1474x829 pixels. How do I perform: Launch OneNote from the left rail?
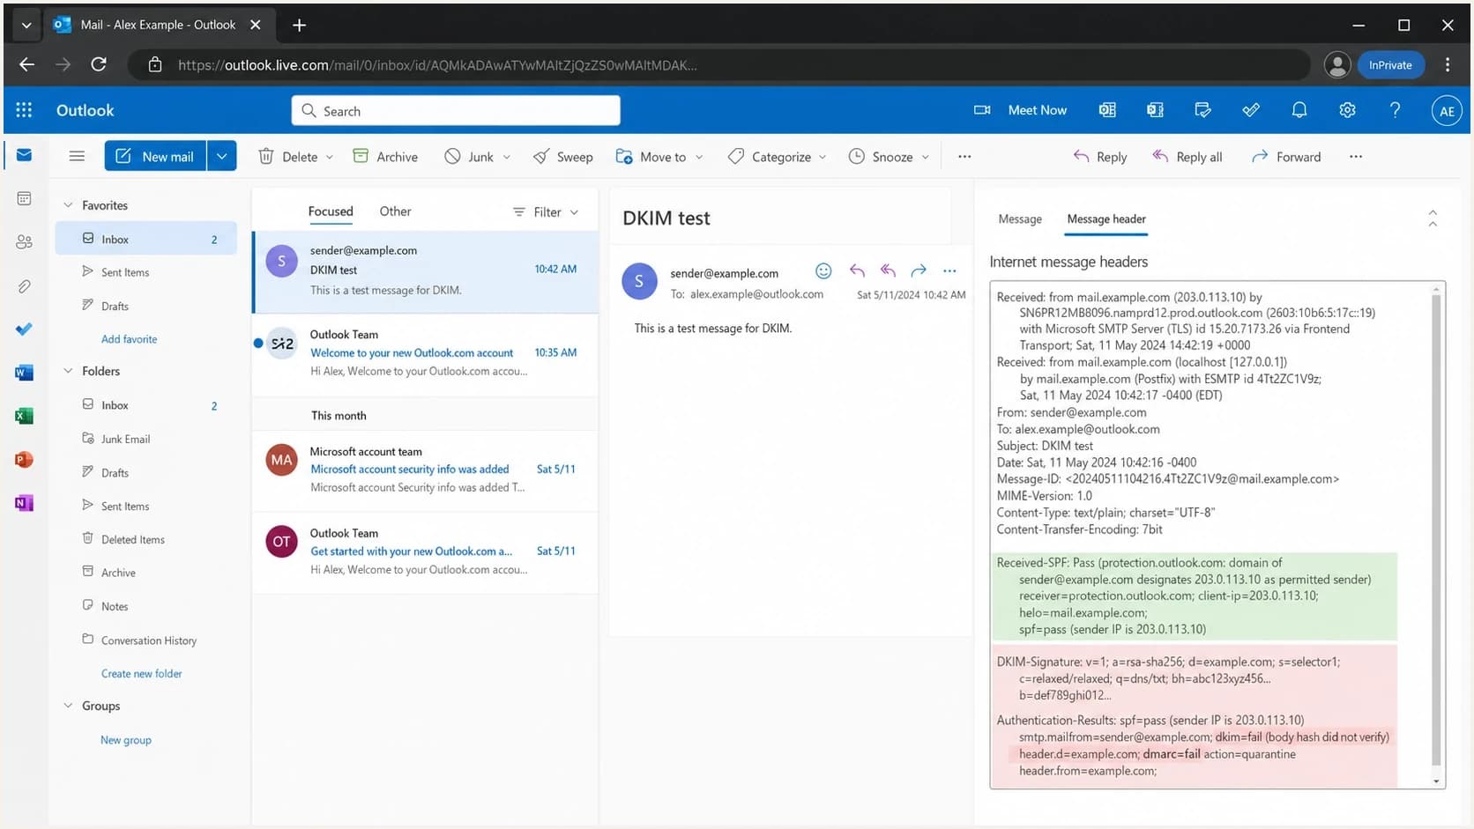click(x=24, y=503)
